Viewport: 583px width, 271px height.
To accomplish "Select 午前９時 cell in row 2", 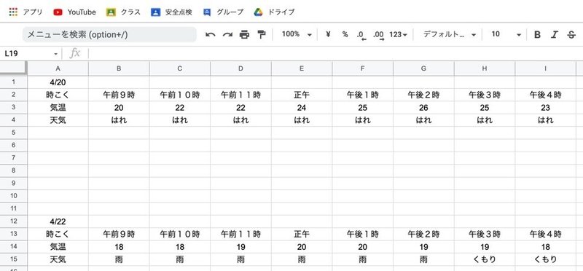I will 119,95.
